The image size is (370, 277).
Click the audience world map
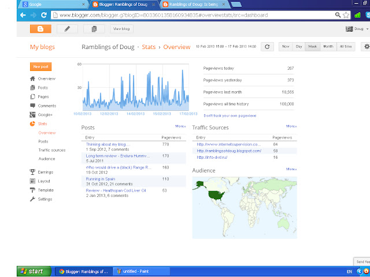(245, 208)
